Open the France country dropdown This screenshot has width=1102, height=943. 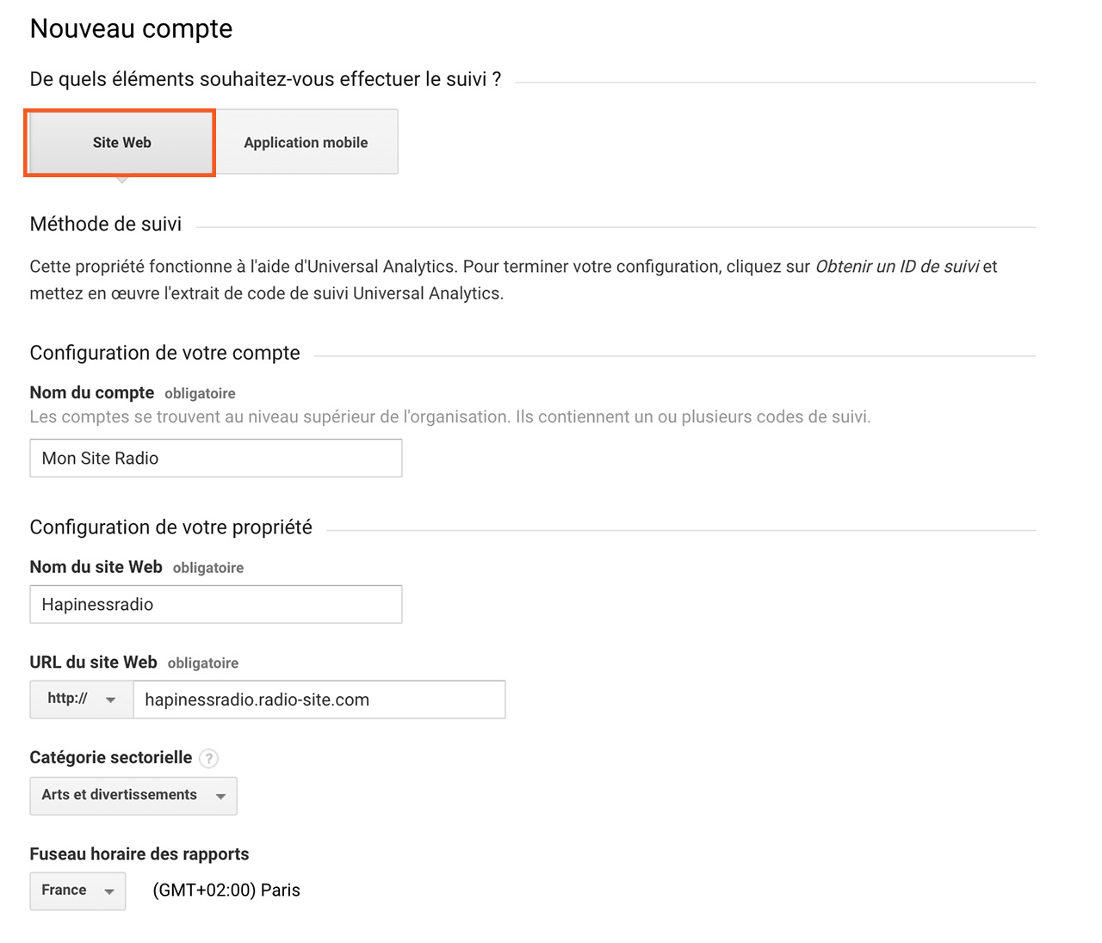click(77, 891)
